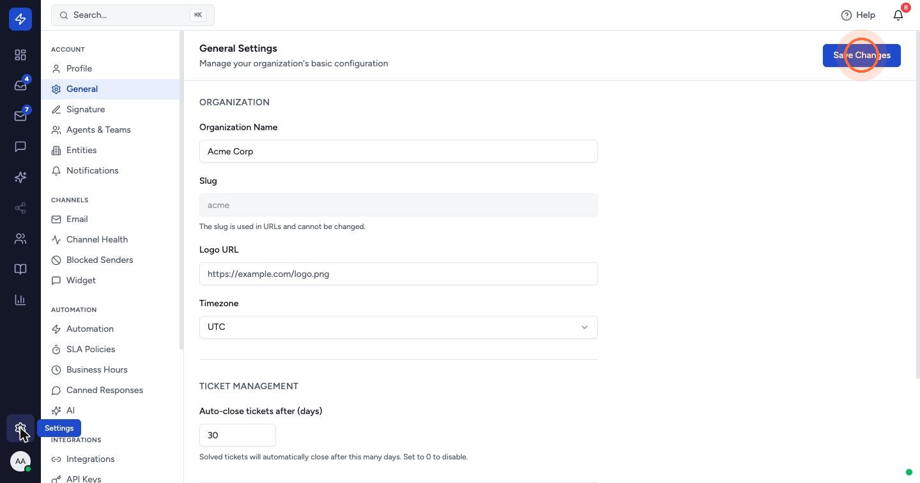Click the lightning bolt app logo
Viewport: 920px width, 483px height.
(x=20, y=19)
